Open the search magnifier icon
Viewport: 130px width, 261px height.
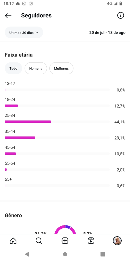(x=39, y=241)
